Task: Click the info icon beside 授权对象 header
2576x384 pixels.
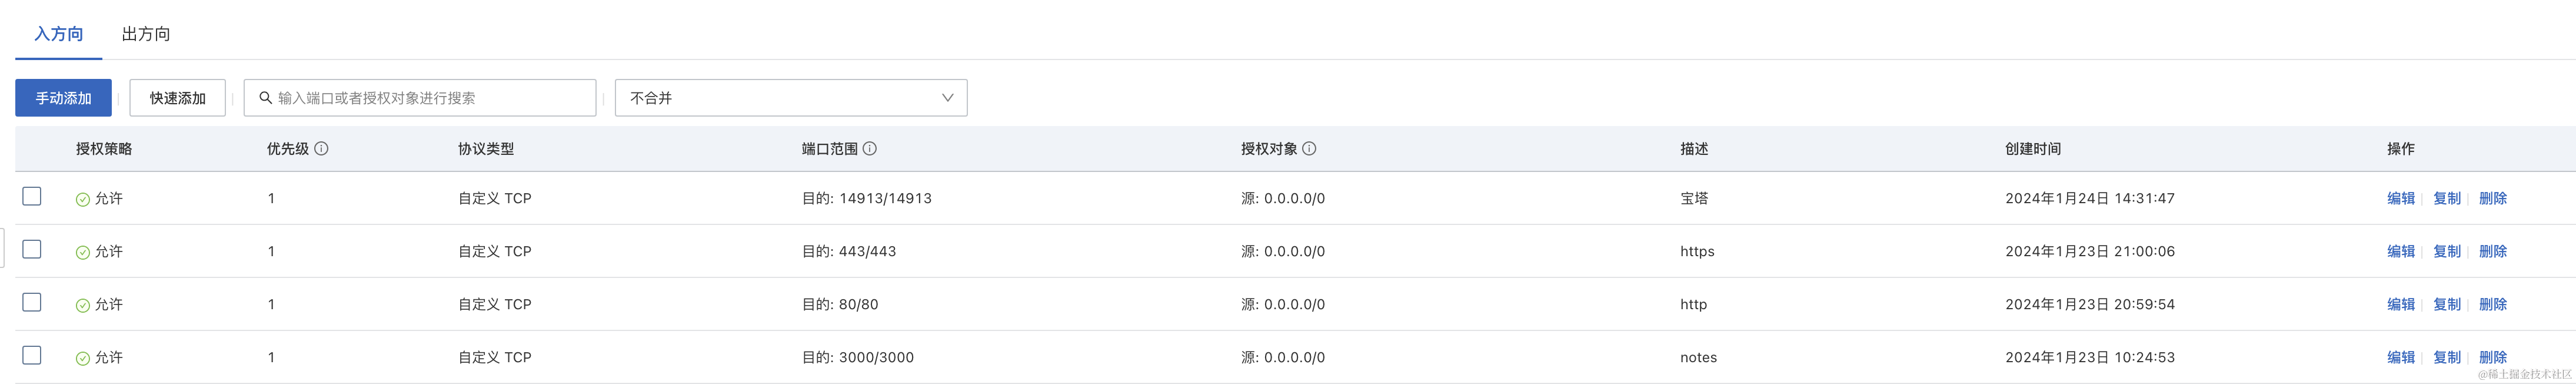Action: 1309,149
